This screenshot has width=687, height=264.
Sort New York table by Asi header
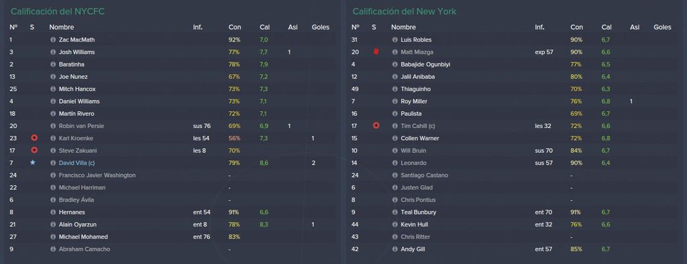pos(635,27)
